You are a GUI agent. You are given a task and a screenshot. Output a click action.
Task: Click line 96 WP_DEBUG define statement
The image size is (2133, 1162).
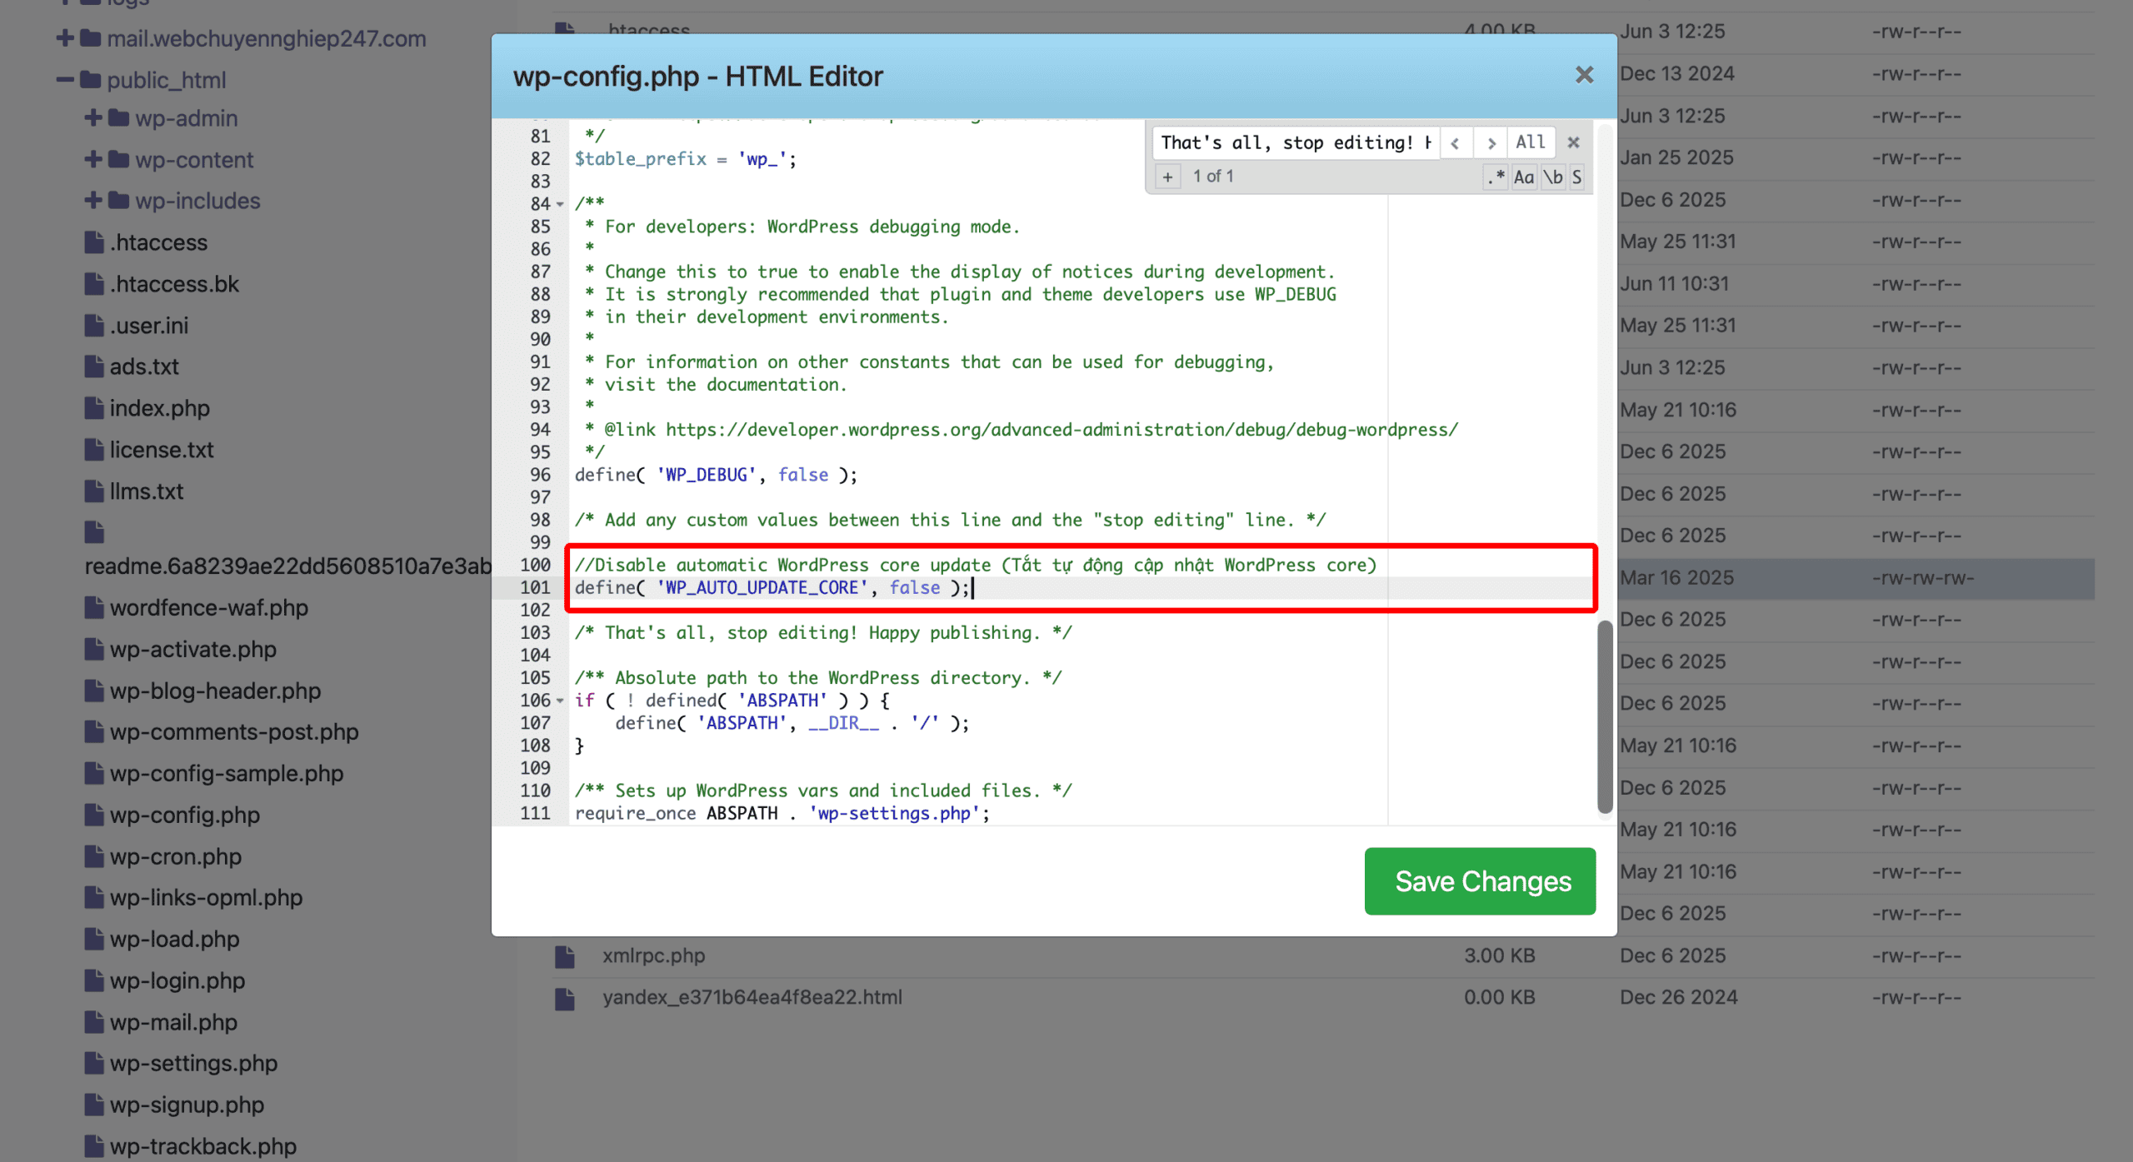tap(716, 476)
